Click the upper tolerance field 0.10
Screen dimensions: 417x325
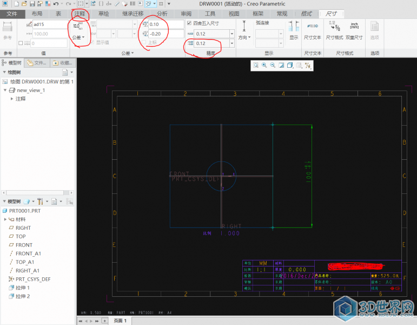point(166,24)
